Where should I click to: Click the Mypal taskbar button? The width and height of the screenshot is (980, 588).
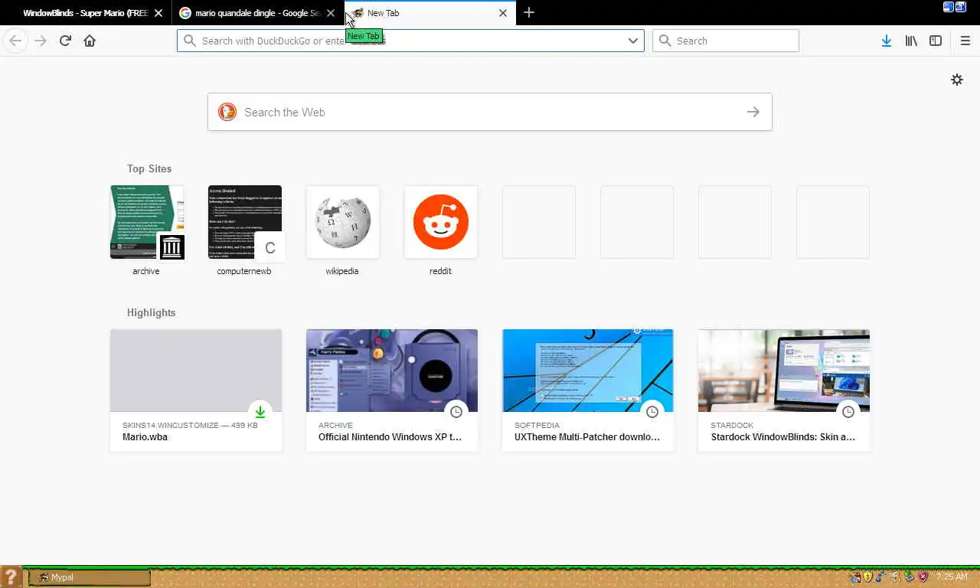point(90,577)
